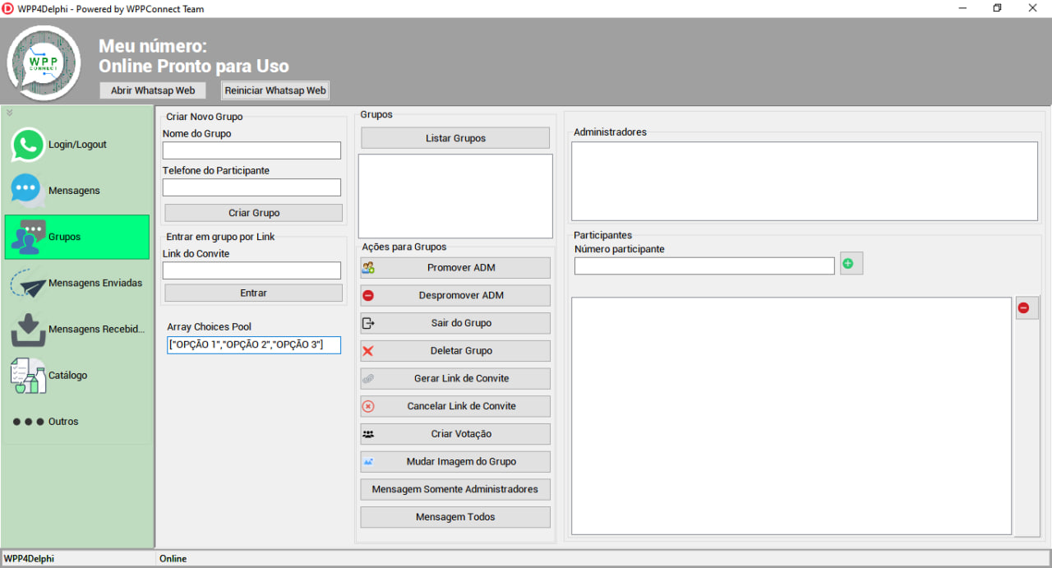Click Listar Grupos button

pyautogui.click(x=455, y=138)
